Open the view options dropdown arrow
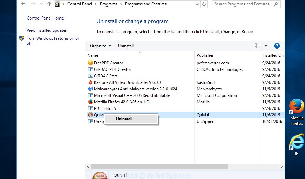 point(266,46)
